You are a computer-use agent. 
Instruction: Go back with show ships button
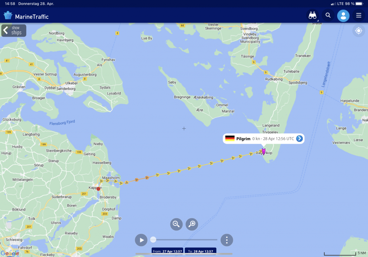click(x=14, y=31)
